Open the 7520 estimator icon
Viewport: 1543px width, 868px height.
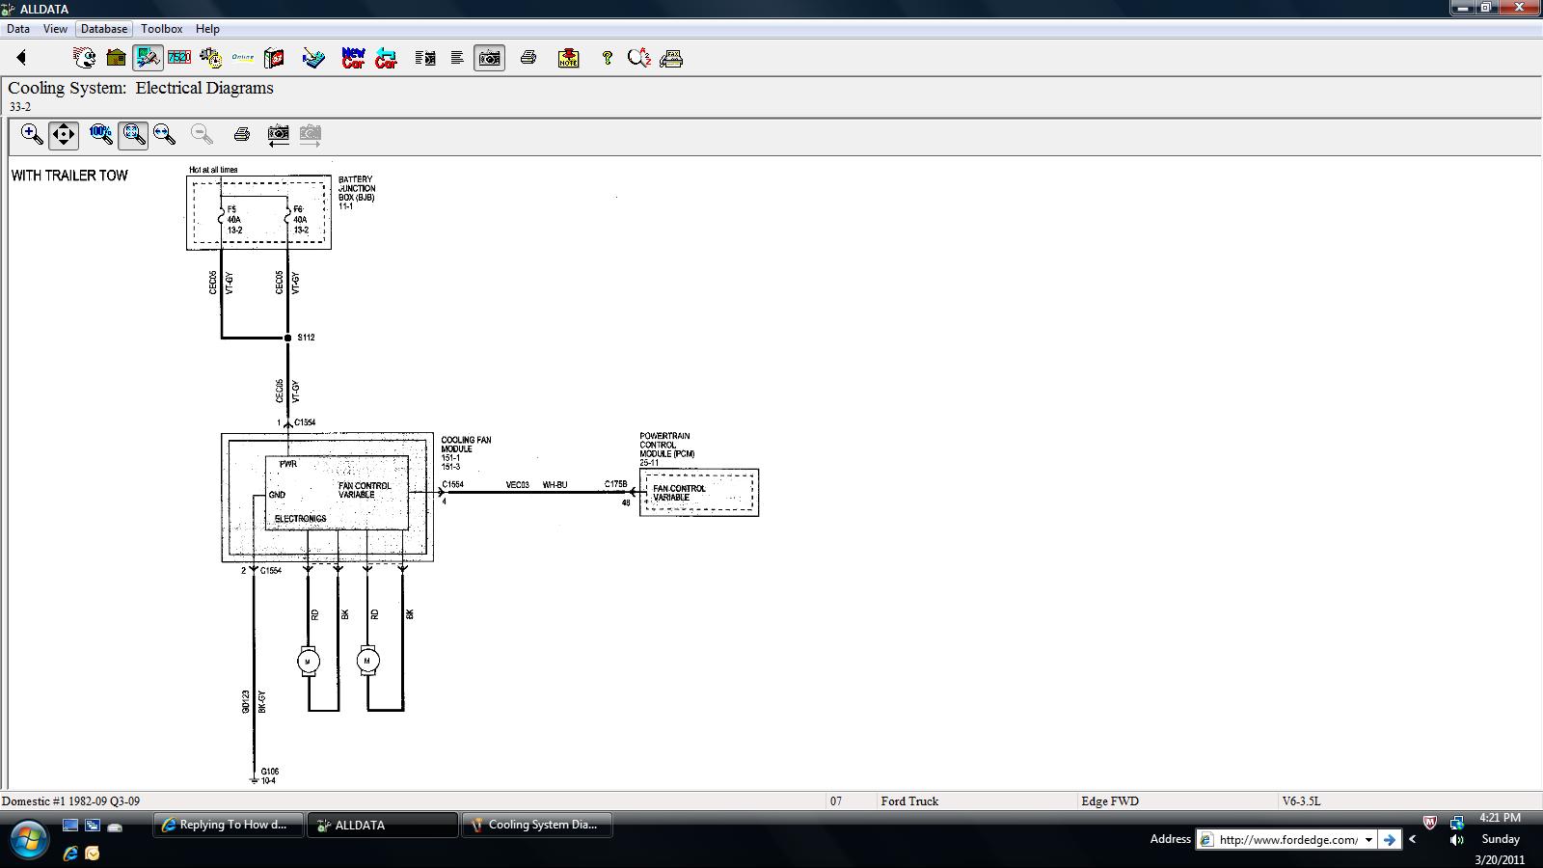(179, 58)
